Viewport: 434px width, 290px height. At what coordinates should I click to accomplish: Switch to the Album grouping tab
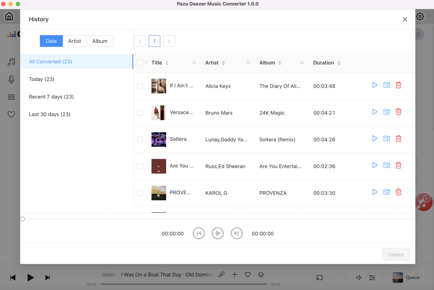point(100,41)
